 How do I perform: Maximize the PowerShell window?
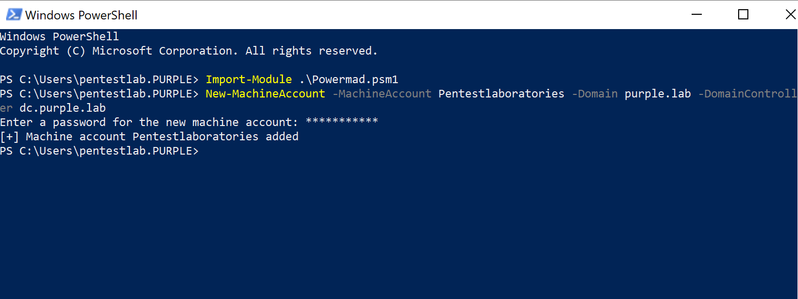point(743,15)
